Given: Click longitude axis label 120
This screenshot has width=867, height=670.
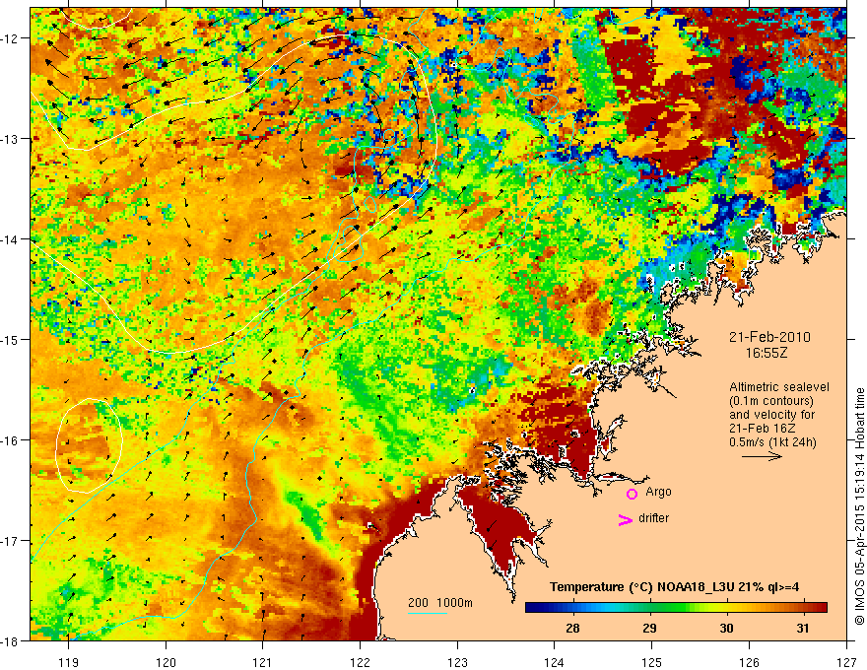Looking at the screenshot, I should [x=166, y=662].
